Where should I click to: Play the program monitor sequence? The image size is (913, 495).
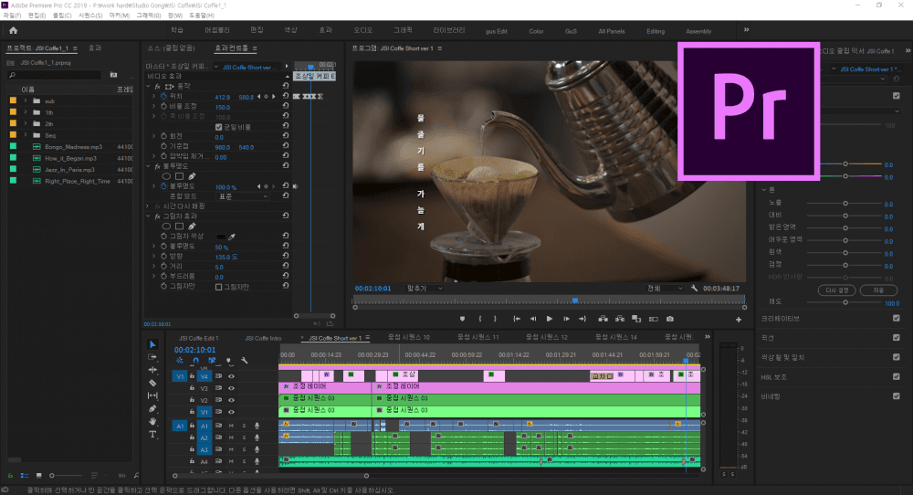(549, 319)
